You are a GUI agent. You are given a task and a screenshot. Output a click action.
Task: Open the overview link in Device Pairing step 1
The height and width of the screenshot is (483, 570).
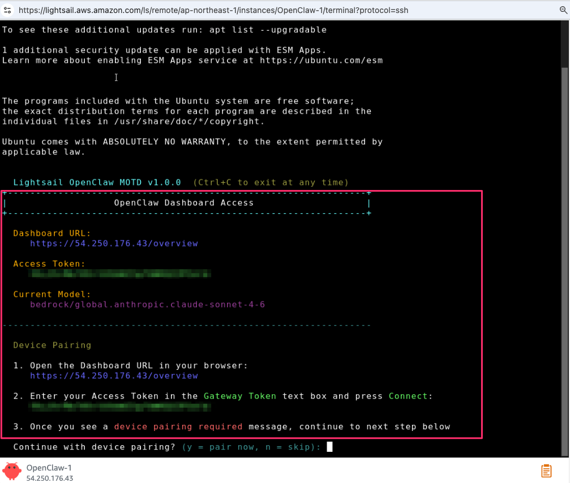pyautogui.click(x=114, y=376)
